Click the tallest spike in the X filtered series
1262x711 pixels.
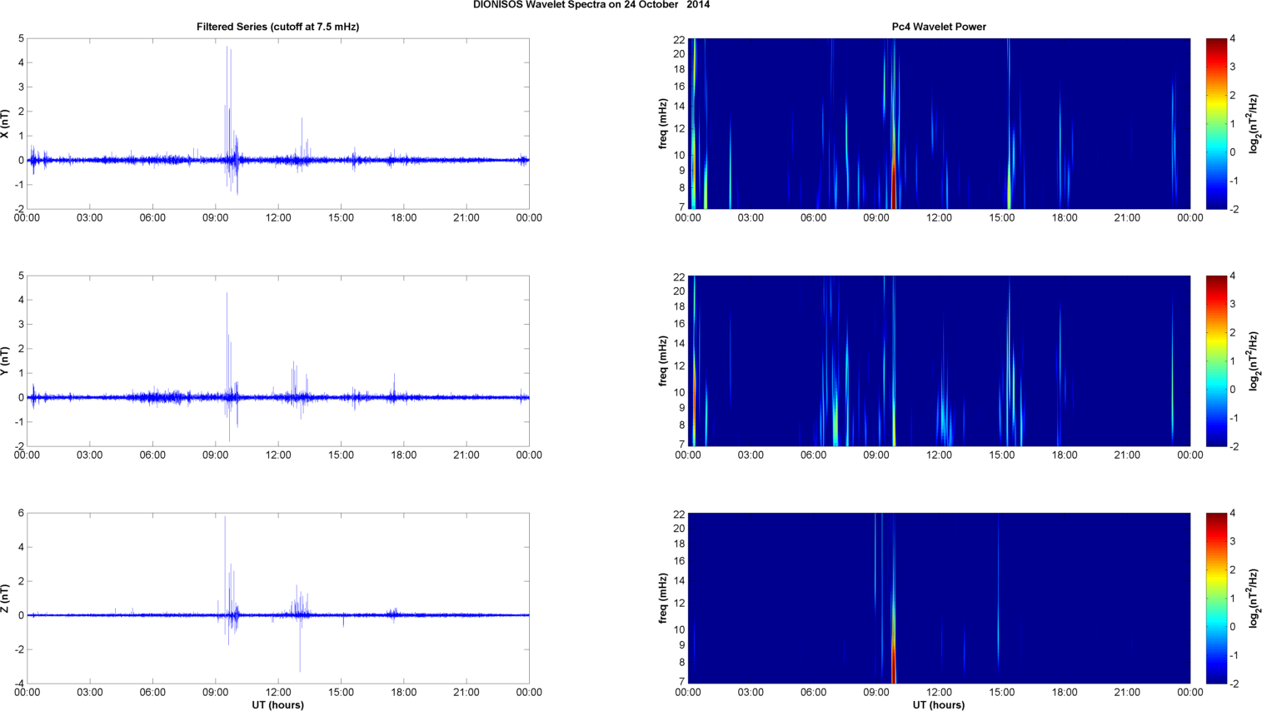[227, 100]
